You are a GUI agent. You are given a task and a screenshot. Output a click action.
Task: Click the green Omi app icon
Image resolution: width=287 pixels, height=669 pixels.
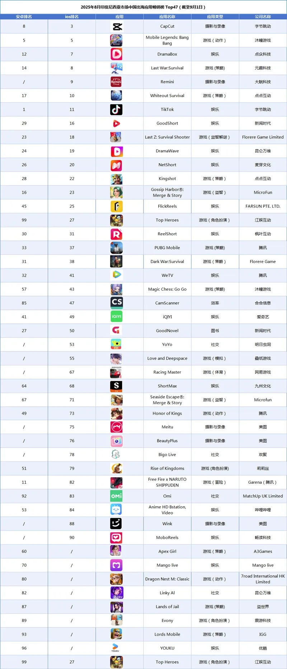[116, 496]
